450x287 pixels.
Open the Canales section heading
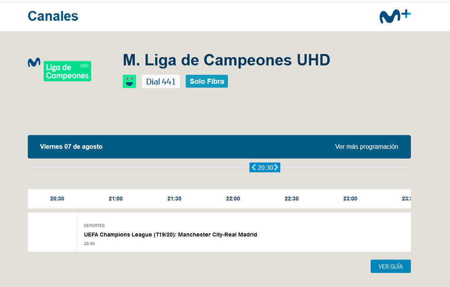[53, 16]
